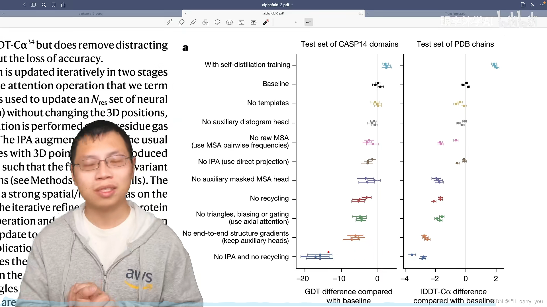Open the sidebar view dropdown
This screenshot has height=307, width=547.
click(34, 5)
